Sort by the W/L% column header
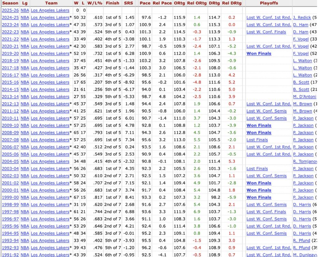 94,3
